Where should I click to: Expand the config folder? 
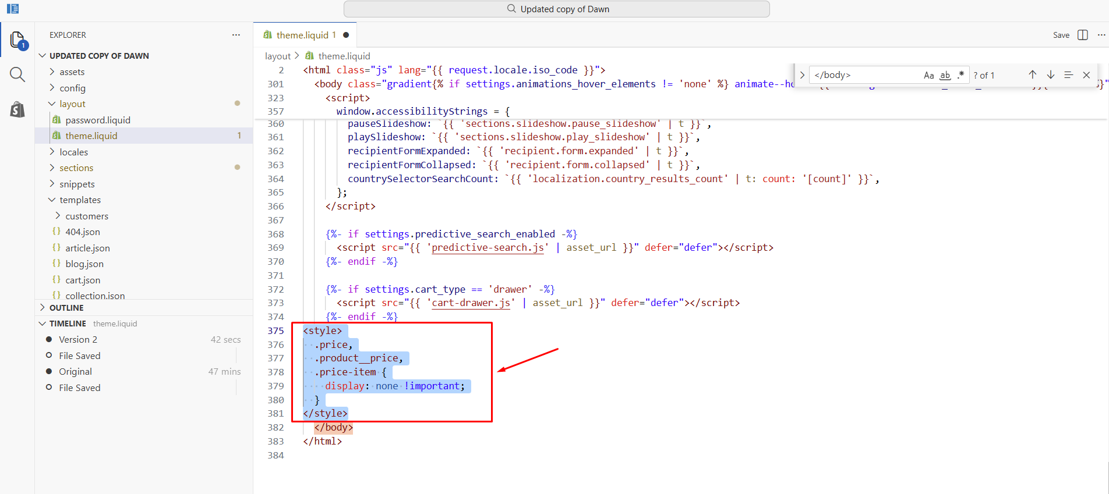(72, 88)
